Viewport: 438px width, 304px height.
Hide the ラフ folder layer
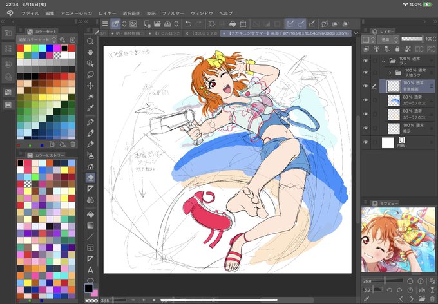click(366, 61)
